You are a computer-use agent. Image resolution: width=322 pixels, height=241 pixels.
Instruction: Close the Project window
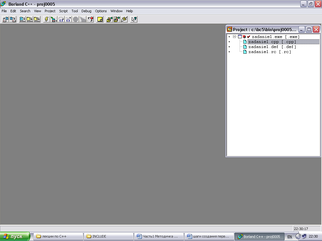click(316, 29)
